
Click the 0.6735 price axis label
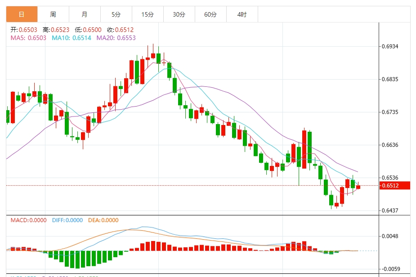(390, 112)
